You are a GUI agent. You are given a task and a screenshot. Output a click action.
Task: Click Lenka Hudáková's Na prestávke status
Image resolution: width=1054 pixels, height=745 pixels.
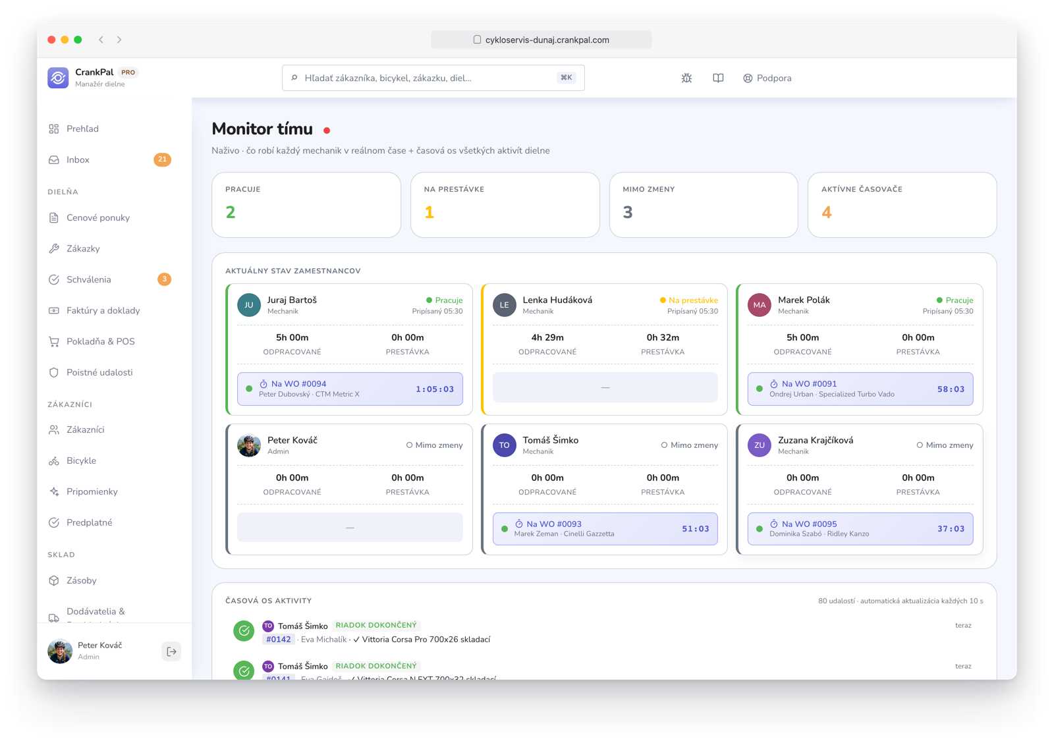coord(689,300)
